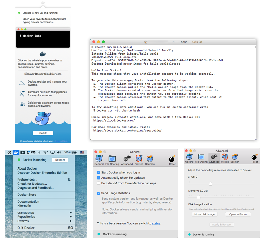Click Open in Finder button
Image resolution: width=270 pixels, height=242 pixels.
point(238,214)
